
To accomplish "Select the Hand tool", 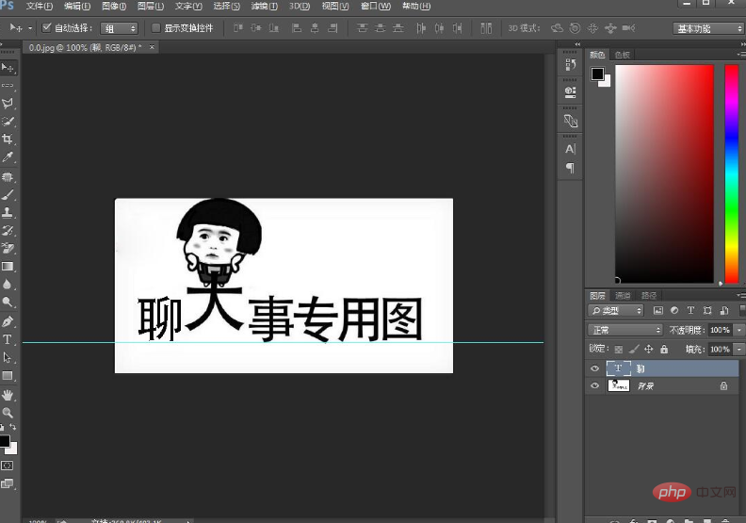I will tap(8, 395).
